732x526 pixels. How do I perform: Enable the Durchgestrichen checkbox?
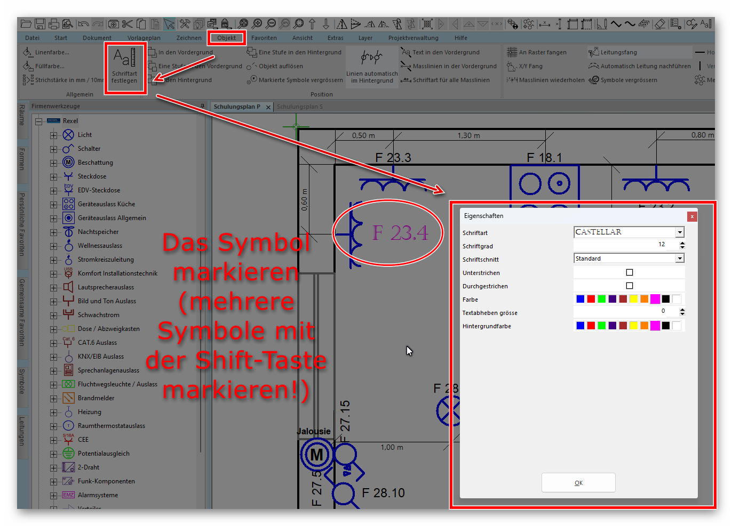tap(630, 286)
